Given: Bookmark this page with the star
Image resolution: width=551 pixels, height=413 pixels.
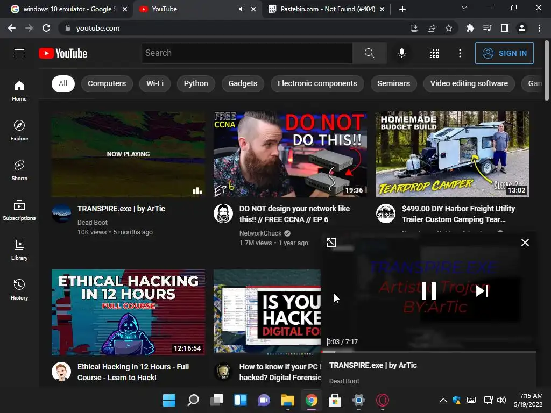Looking at the screenshot, I should click(x=448, y=28).
